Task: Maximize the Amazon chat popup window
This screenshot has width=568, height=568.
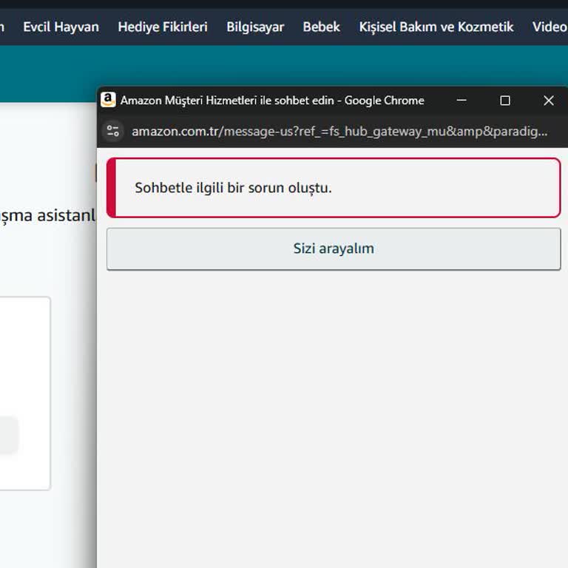Action: (505, 101)
